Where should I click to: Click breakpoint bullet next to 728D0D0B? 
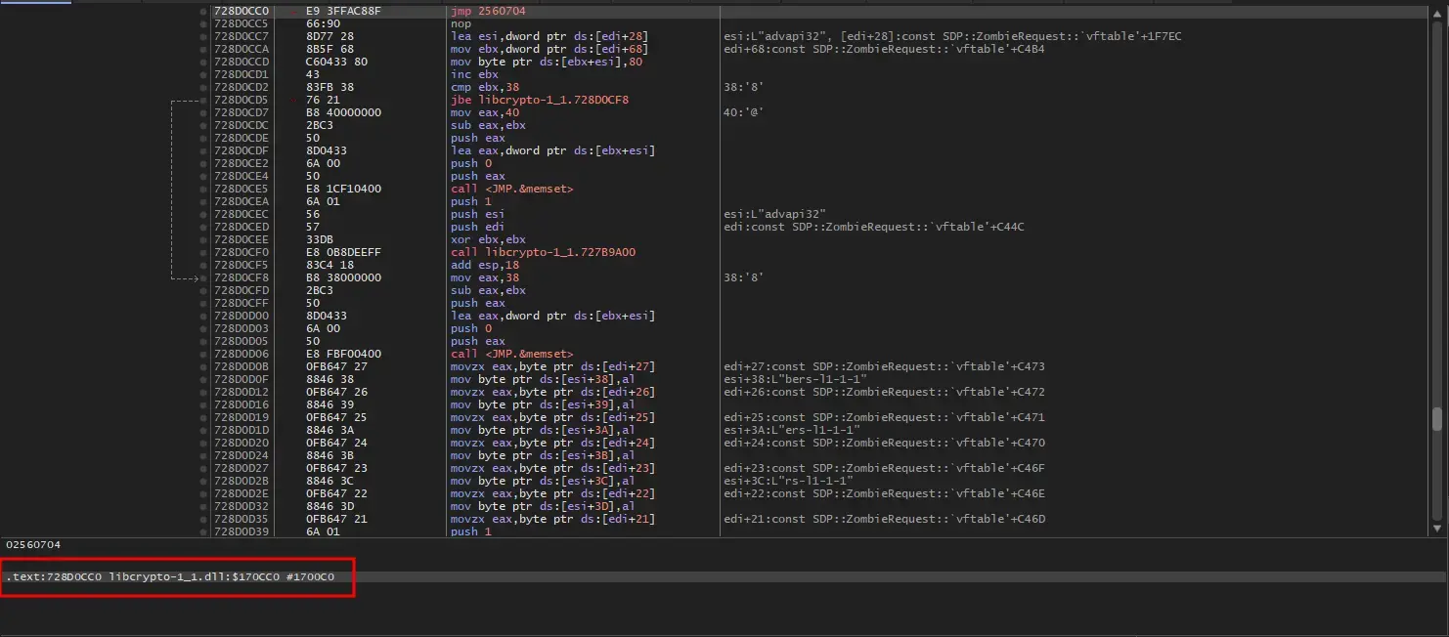click(x=203, y=366)
